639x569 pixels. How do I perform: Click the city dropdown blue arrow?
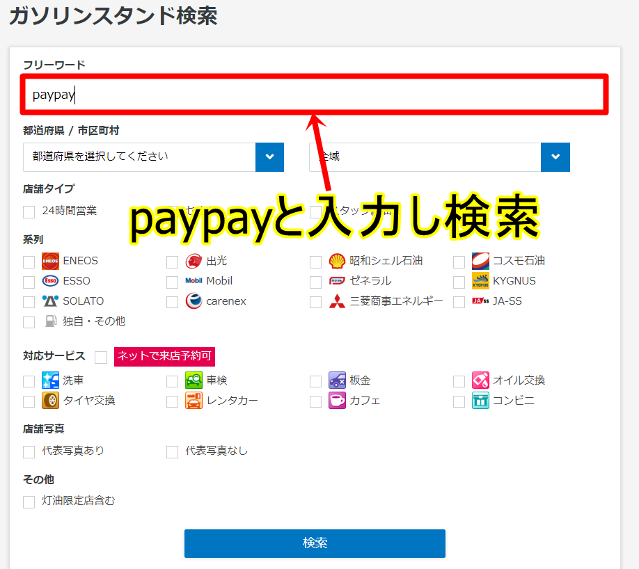[x=555, y=157]
